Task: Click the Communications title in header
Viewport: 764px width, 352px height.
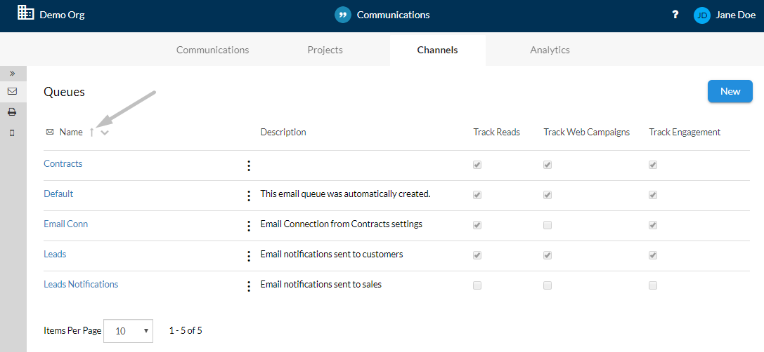Action: (x=393, y=15)
